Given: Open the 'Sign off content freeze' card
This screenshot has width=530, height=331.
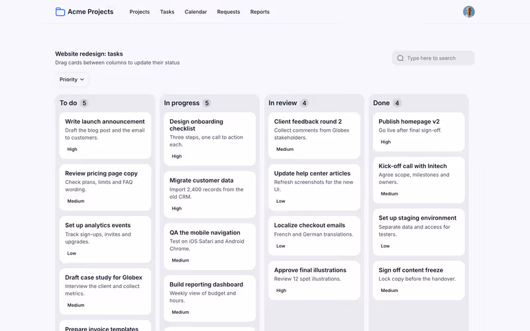Looking at the screenshot, I should coord(419,280).
